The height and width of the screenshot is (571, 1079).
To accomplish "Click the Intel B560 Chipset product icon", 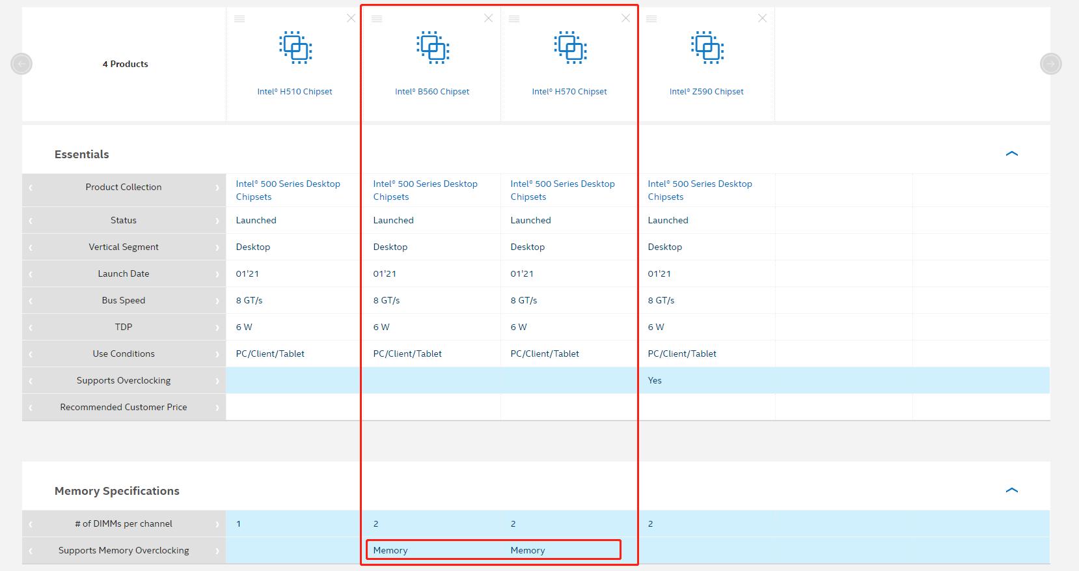I will point(432,48).
